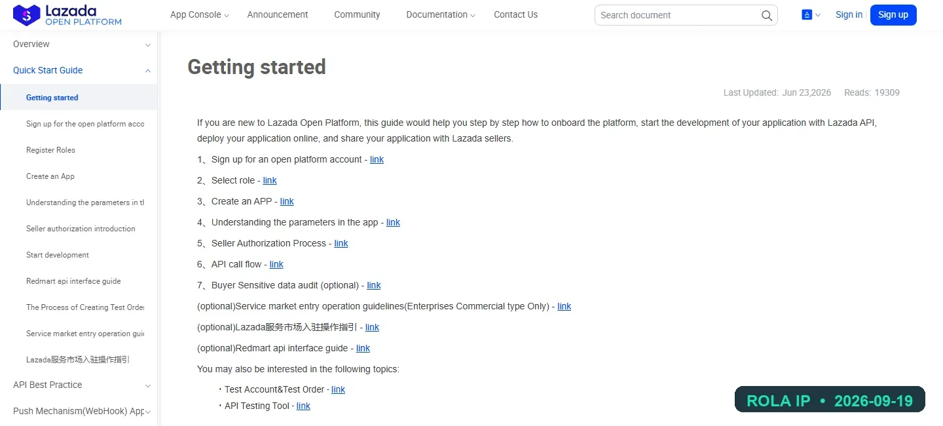Click the Sign in link
This screenshot has height=426, width=943.
(x=849, y=14)
